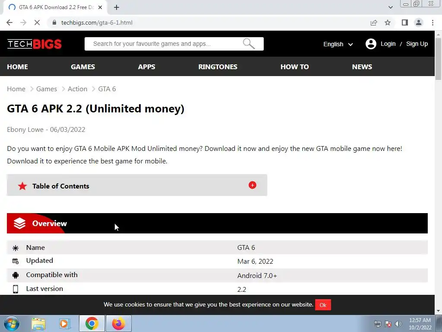Open the HOME menu item
Screen dimensions: 442x332
(17, 67)
